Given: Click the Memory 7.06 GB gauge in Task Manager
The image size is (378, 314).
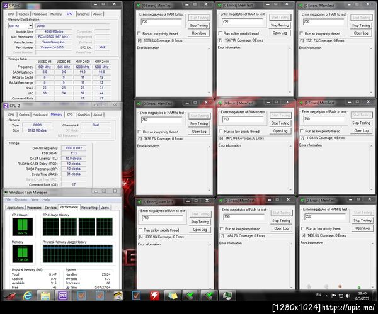Looking at the screenshot, I should click(x=23, y=254).
